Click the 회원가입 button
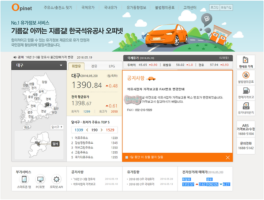This screenshot has width=264, height=200. pyautogui.click(x=226, y=7)
